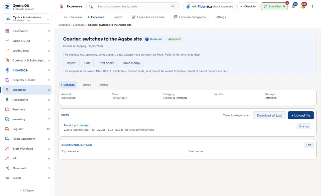Click the Guide me help button
Screen dimensions: 321x196
pyautogui.click(x=154, y=39)
